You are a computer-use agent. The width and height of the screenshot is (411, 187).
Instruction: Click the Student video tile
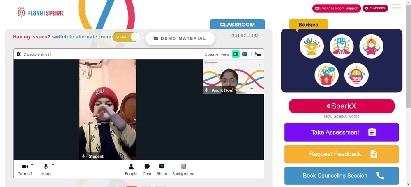pos(108,110)
